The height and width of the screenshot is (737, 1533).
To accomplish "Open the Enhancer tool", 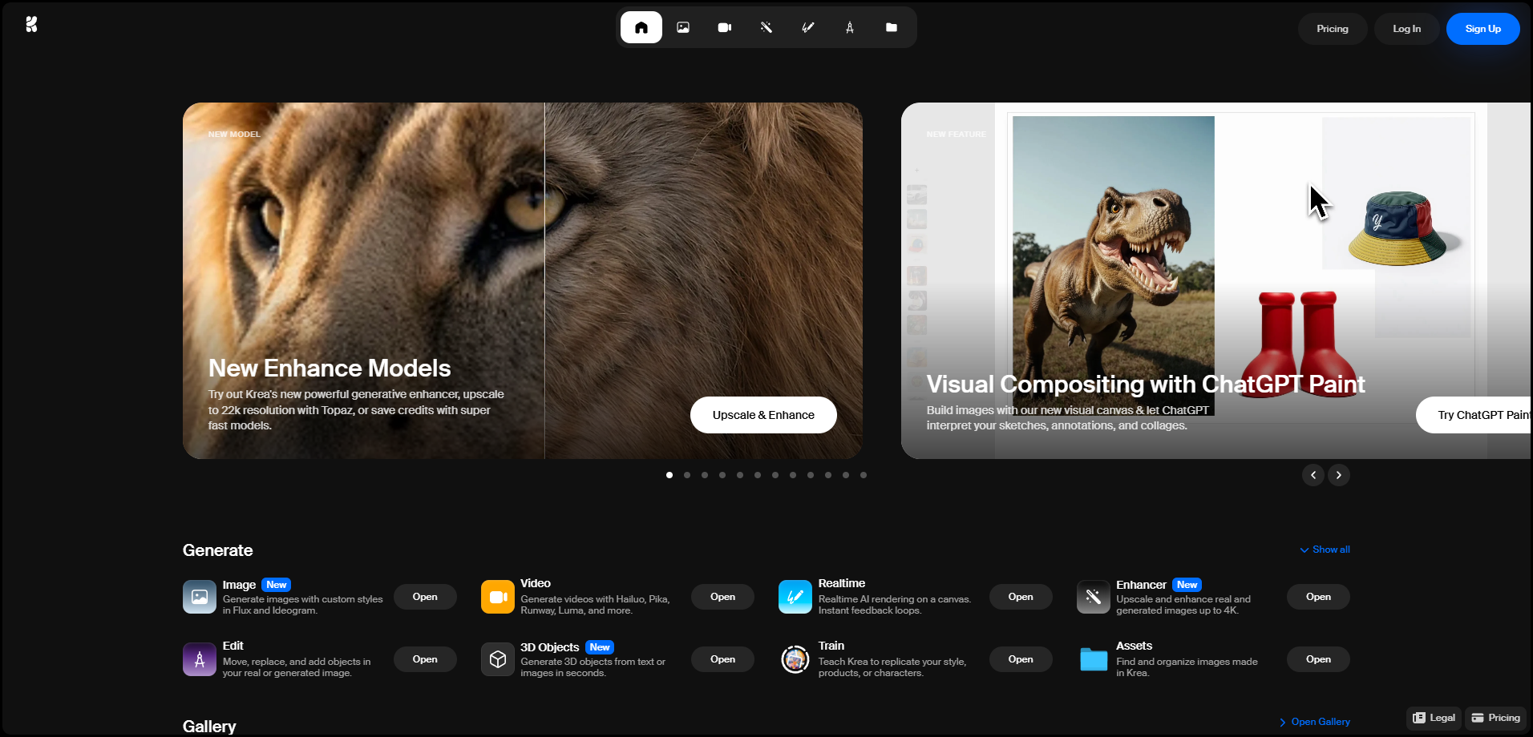I will pyautogui.click(x=1318, y=597).
